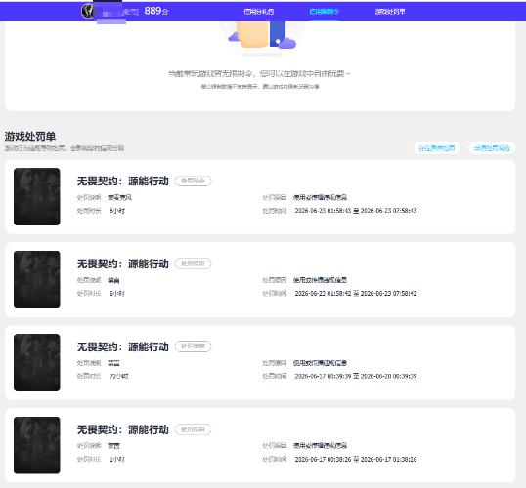The width and height of the screenshot is (526, 488).
Task: Open game thumbnail of the 72小时 penalty
Action: (x=37, y=362)
